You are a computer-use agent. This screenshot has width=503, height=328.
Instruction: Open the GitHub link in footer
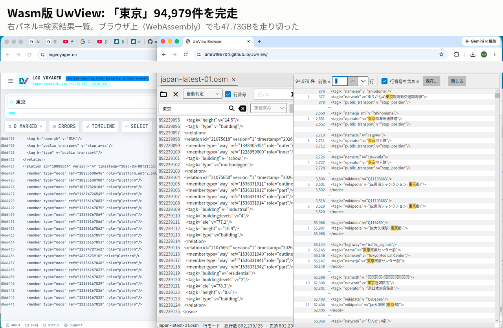click(x=51, y=325)
